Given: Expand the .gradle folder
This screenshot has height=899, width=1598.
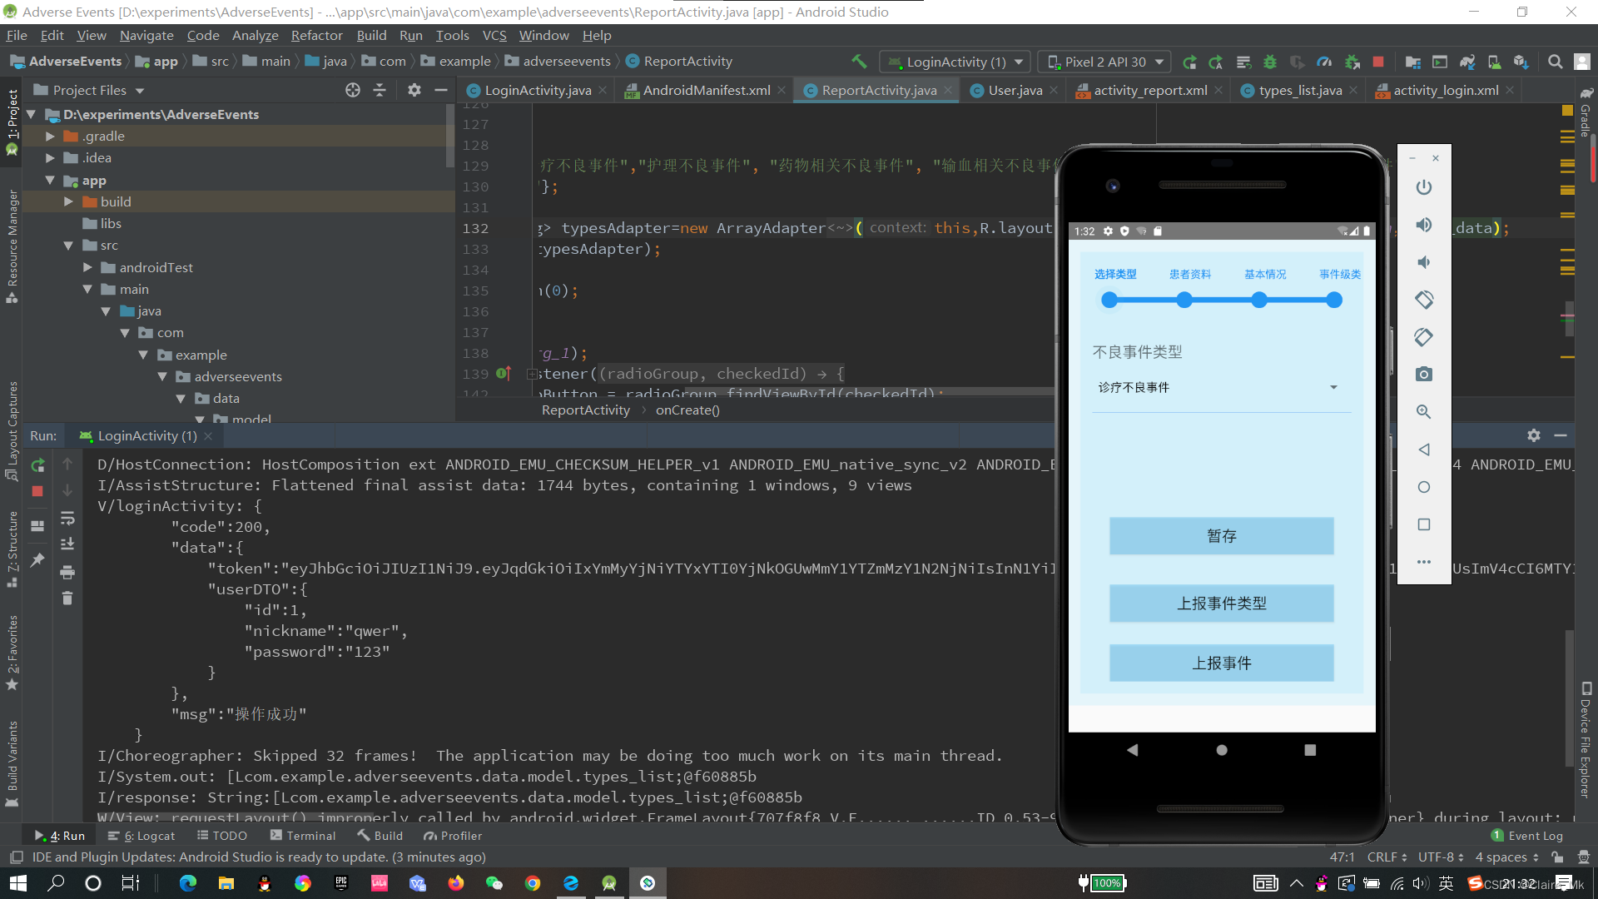Looking at the screenshot, I should pos(51,137).
